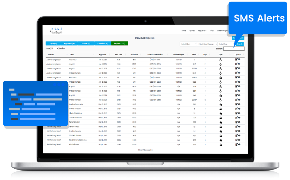The image size is (290, 180).
Task: Click the wheelchair type icon in first row
Action: click(x=221, y=60)
